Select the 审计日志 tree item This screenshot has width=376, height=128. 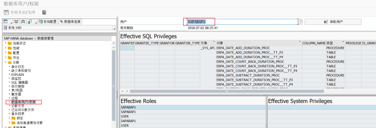tap(18, 67)
